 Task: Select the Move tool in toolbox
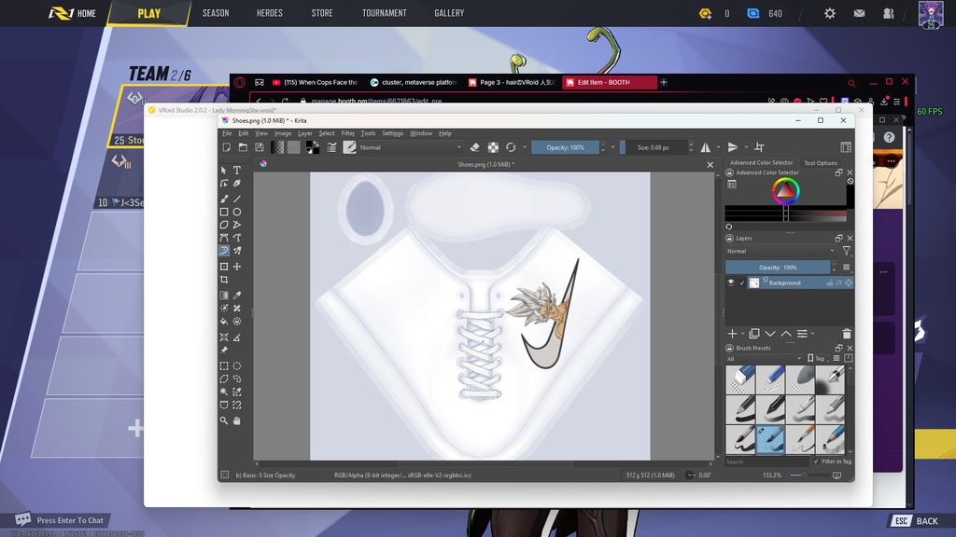point(237,267)
